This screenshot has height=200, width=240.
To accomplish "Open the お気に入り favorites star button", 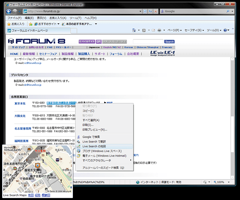I will tap(16, 24).
